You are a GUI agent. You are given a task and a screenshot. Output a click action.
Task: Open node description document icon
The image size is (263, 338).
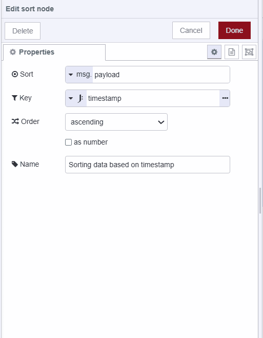click(232, 52)
